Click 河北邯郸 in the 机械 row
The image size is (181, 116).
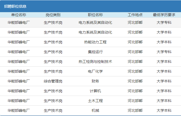(135, 110)
